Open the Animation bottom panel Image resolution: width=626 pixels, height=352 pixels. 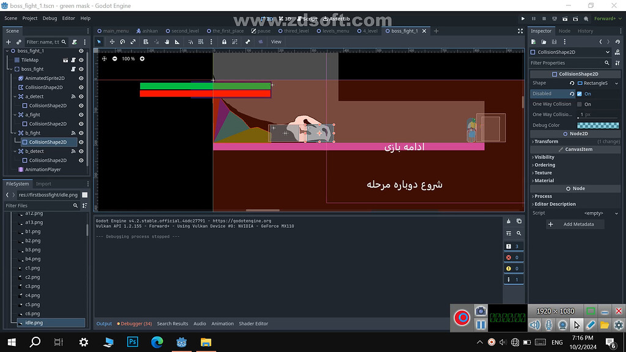coord(223,324)
